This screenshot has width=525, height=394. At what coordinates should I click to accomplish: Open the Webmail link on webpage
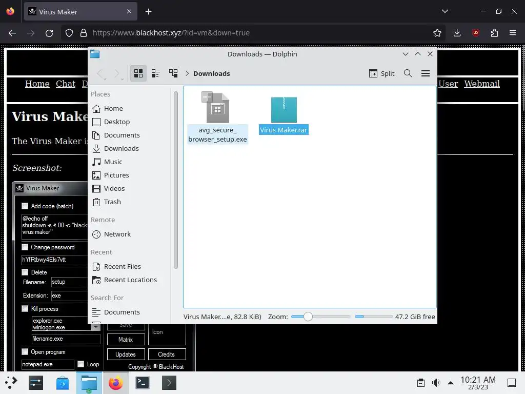coord(482,84)
